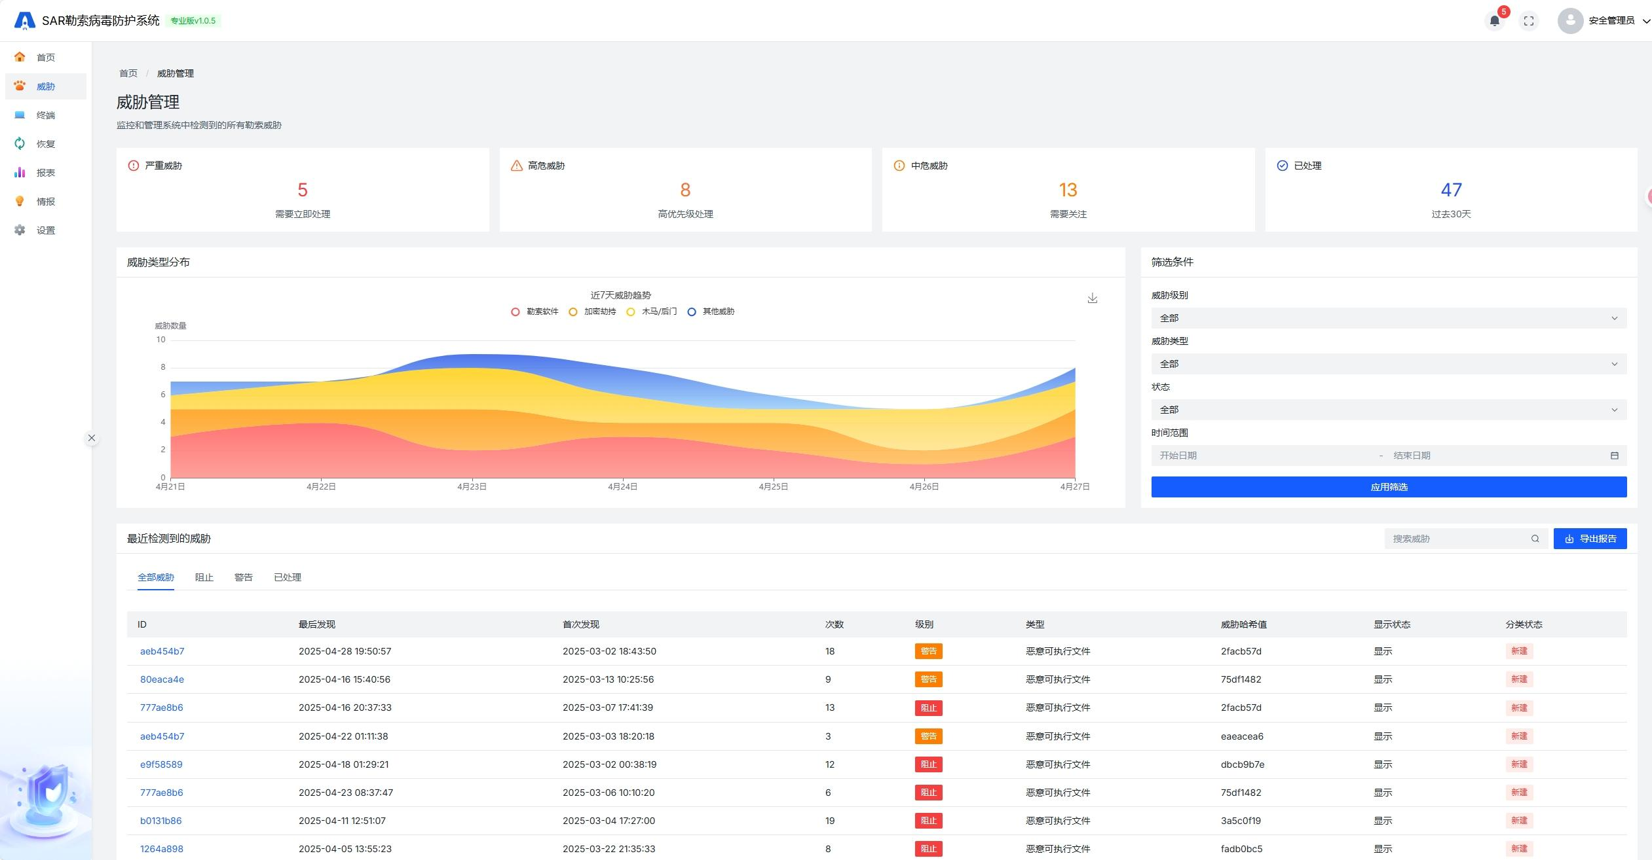Open the 恢复 sidebar item
Viewport: 1652px width, 860px height.
(x=45, y=144)
